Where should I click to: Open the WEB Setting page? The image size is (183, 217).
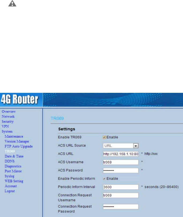pyautogui.click(x=14, y=181)
